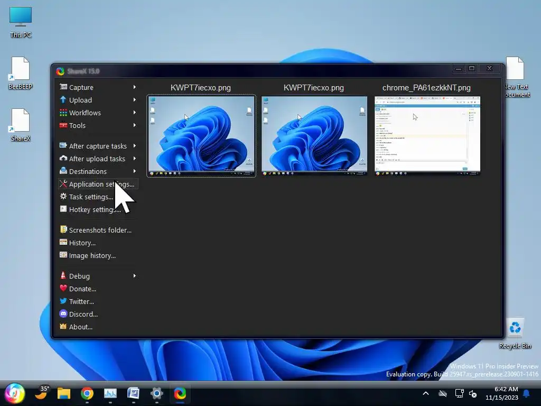This screenshot has height=406, width=541.
Task: Select New Text Document desktop file
Action: point(516,77)
